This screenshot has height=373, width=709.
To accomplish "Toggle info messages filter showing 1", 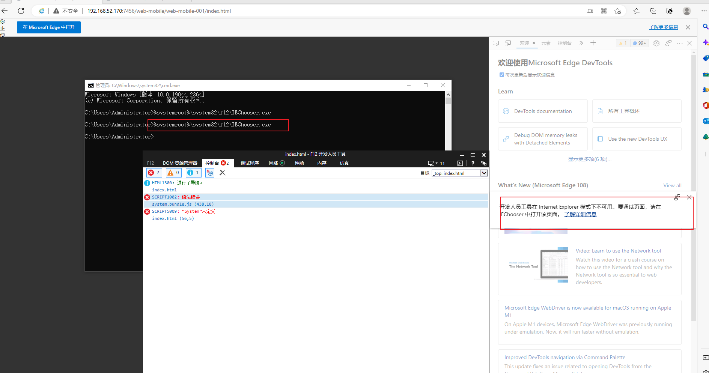I will (x=194, y=173).
